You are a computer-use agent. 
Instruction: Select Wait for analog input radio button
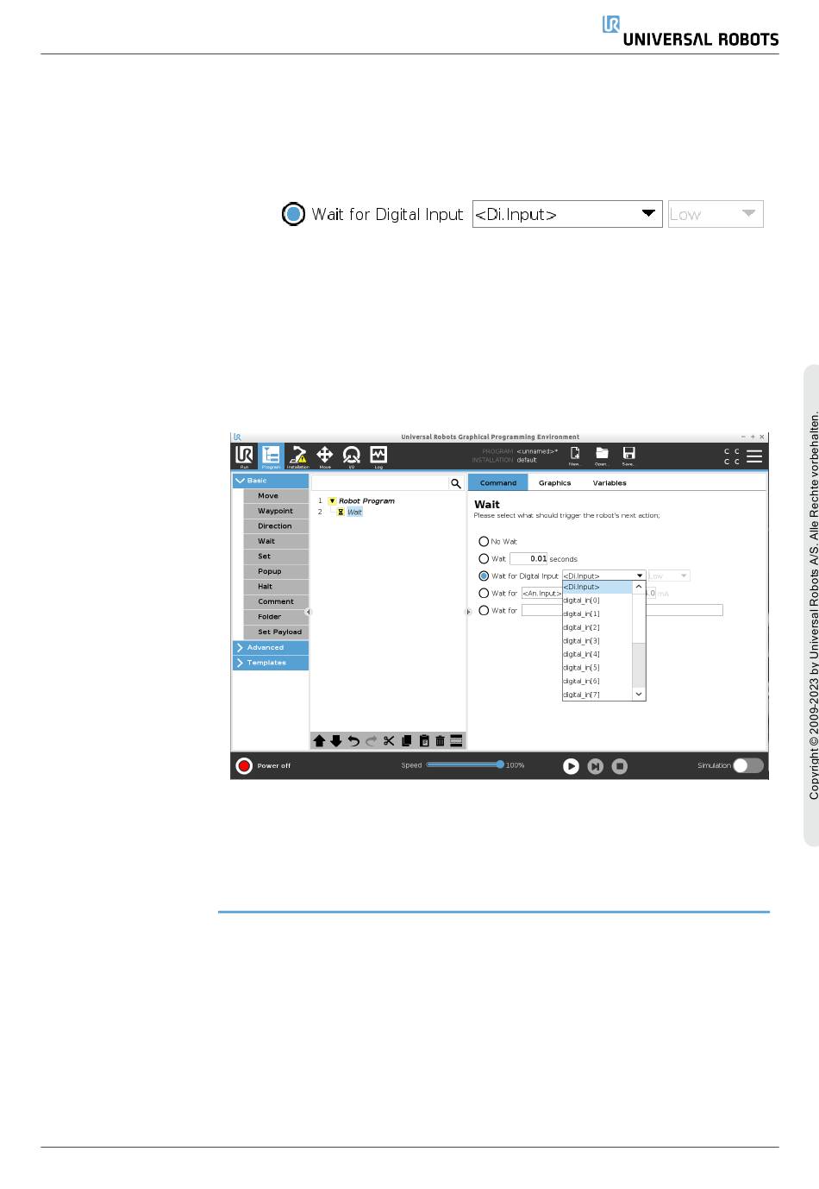pyautogui.click(x=484, y=593)
